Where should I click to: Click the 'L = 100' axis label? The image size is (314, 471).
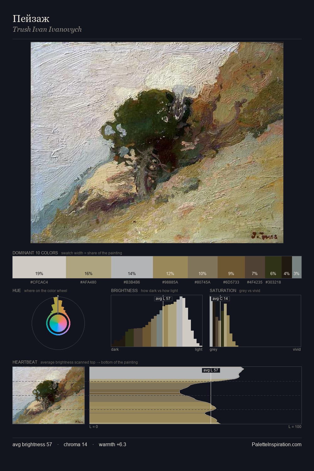click(295, 426)
